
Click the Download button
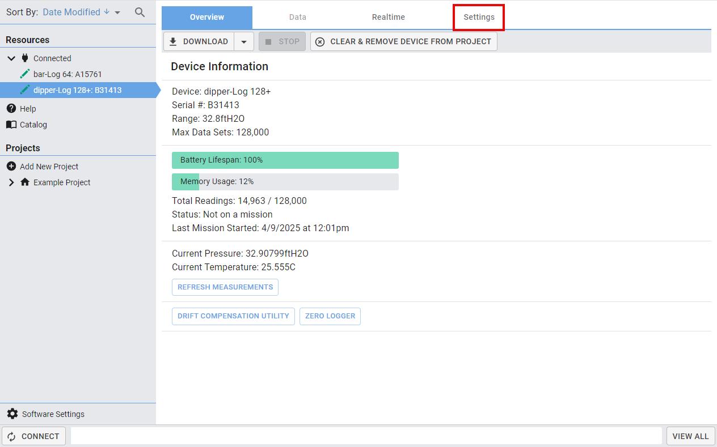point(199,41)
